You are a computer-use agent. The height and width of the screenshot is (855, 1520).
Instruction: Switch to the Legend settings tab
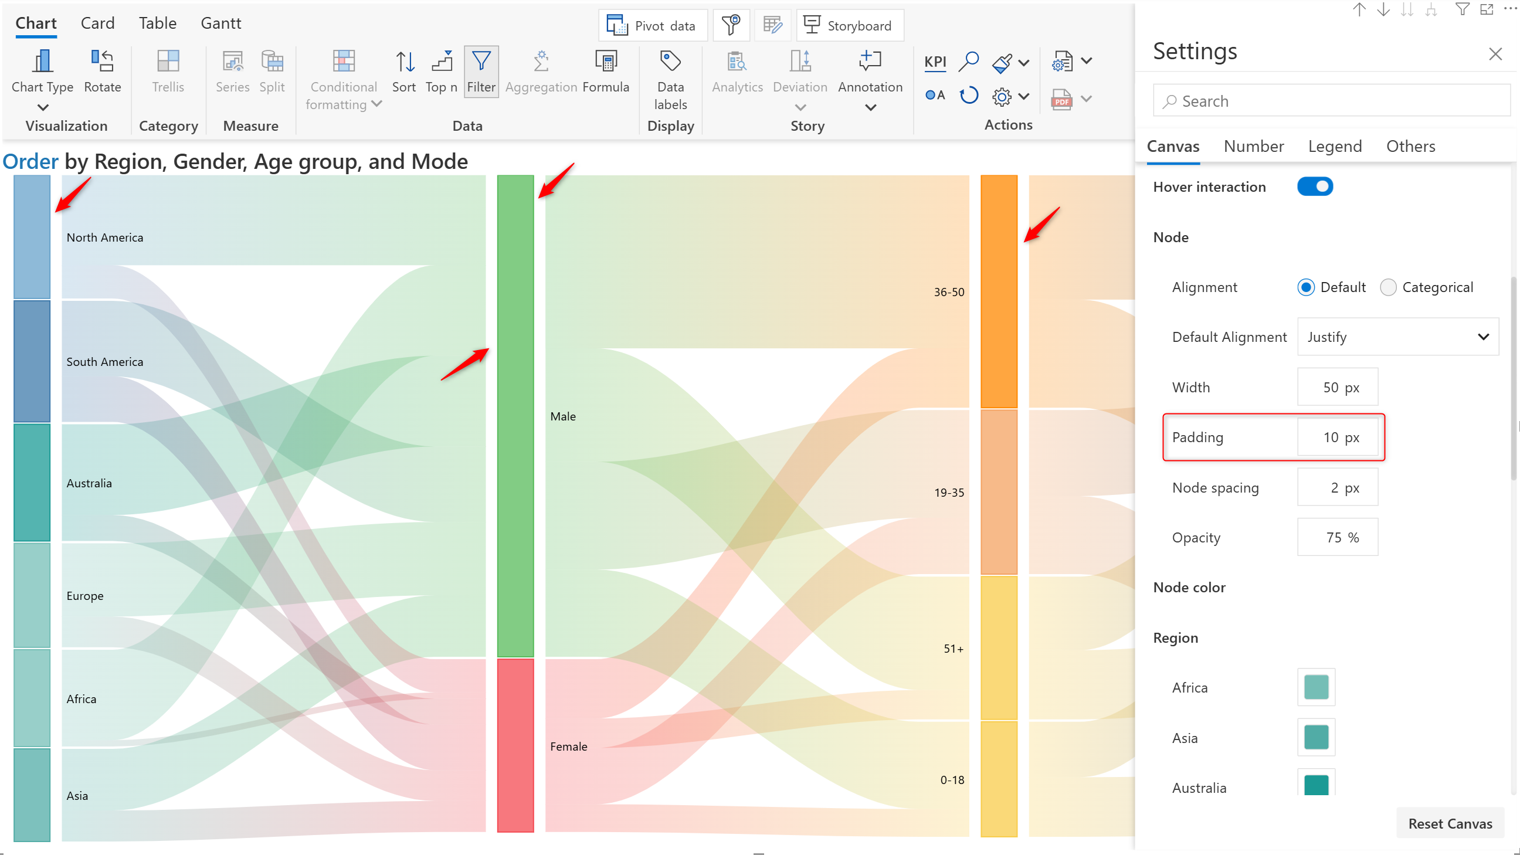point(1335,147)
